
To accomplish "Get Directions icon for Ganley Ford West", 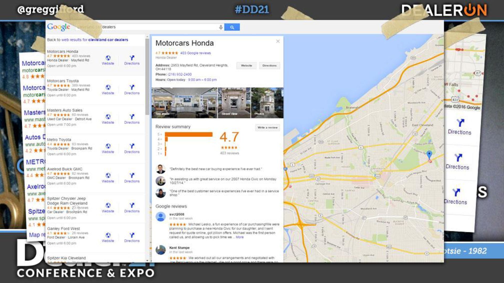I will coord(132,235).
